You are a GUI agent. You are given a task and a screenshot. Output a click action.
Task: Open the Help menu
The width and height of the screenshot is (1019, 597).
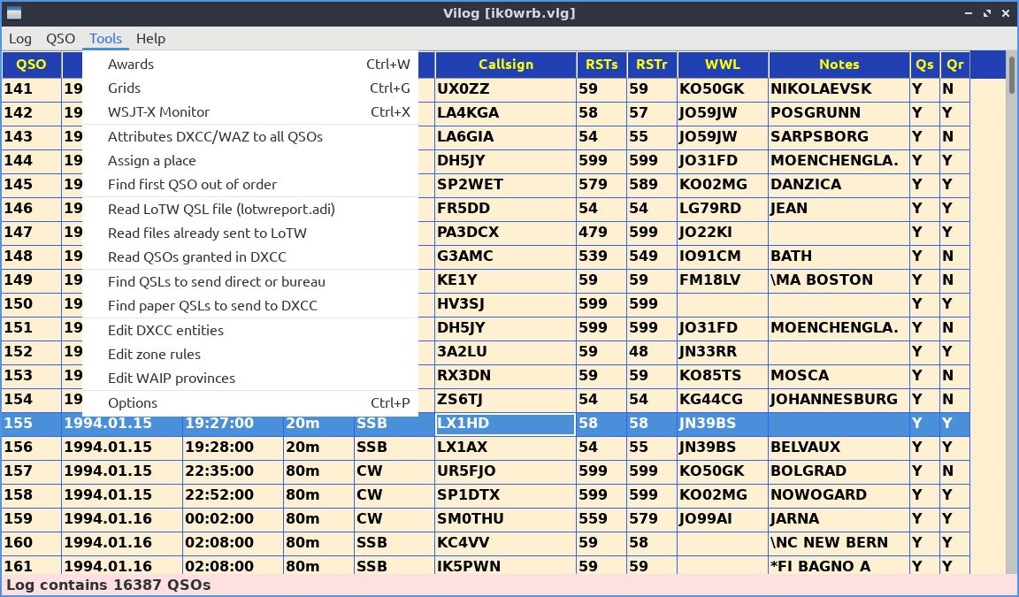pyautogui.click(x=150, y=38)
